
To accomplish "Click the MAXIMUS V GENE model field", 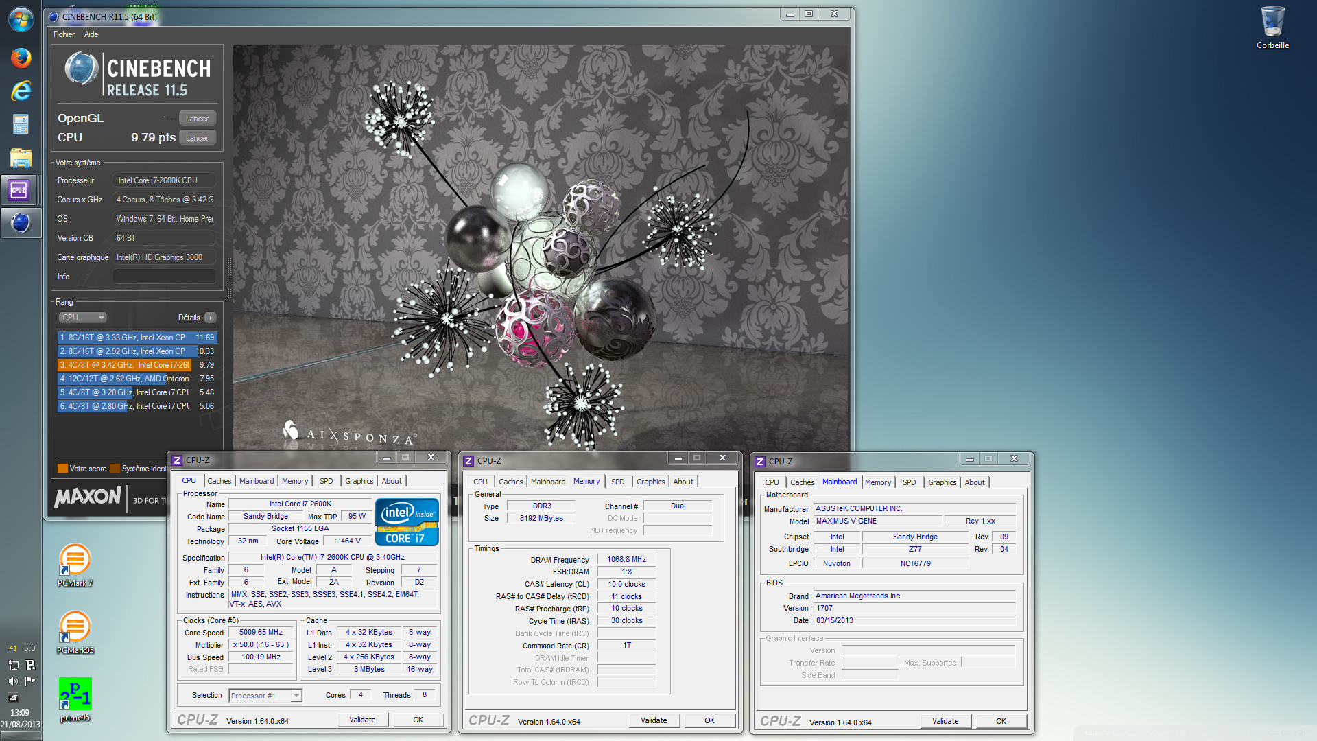I will tap(877, 521).
